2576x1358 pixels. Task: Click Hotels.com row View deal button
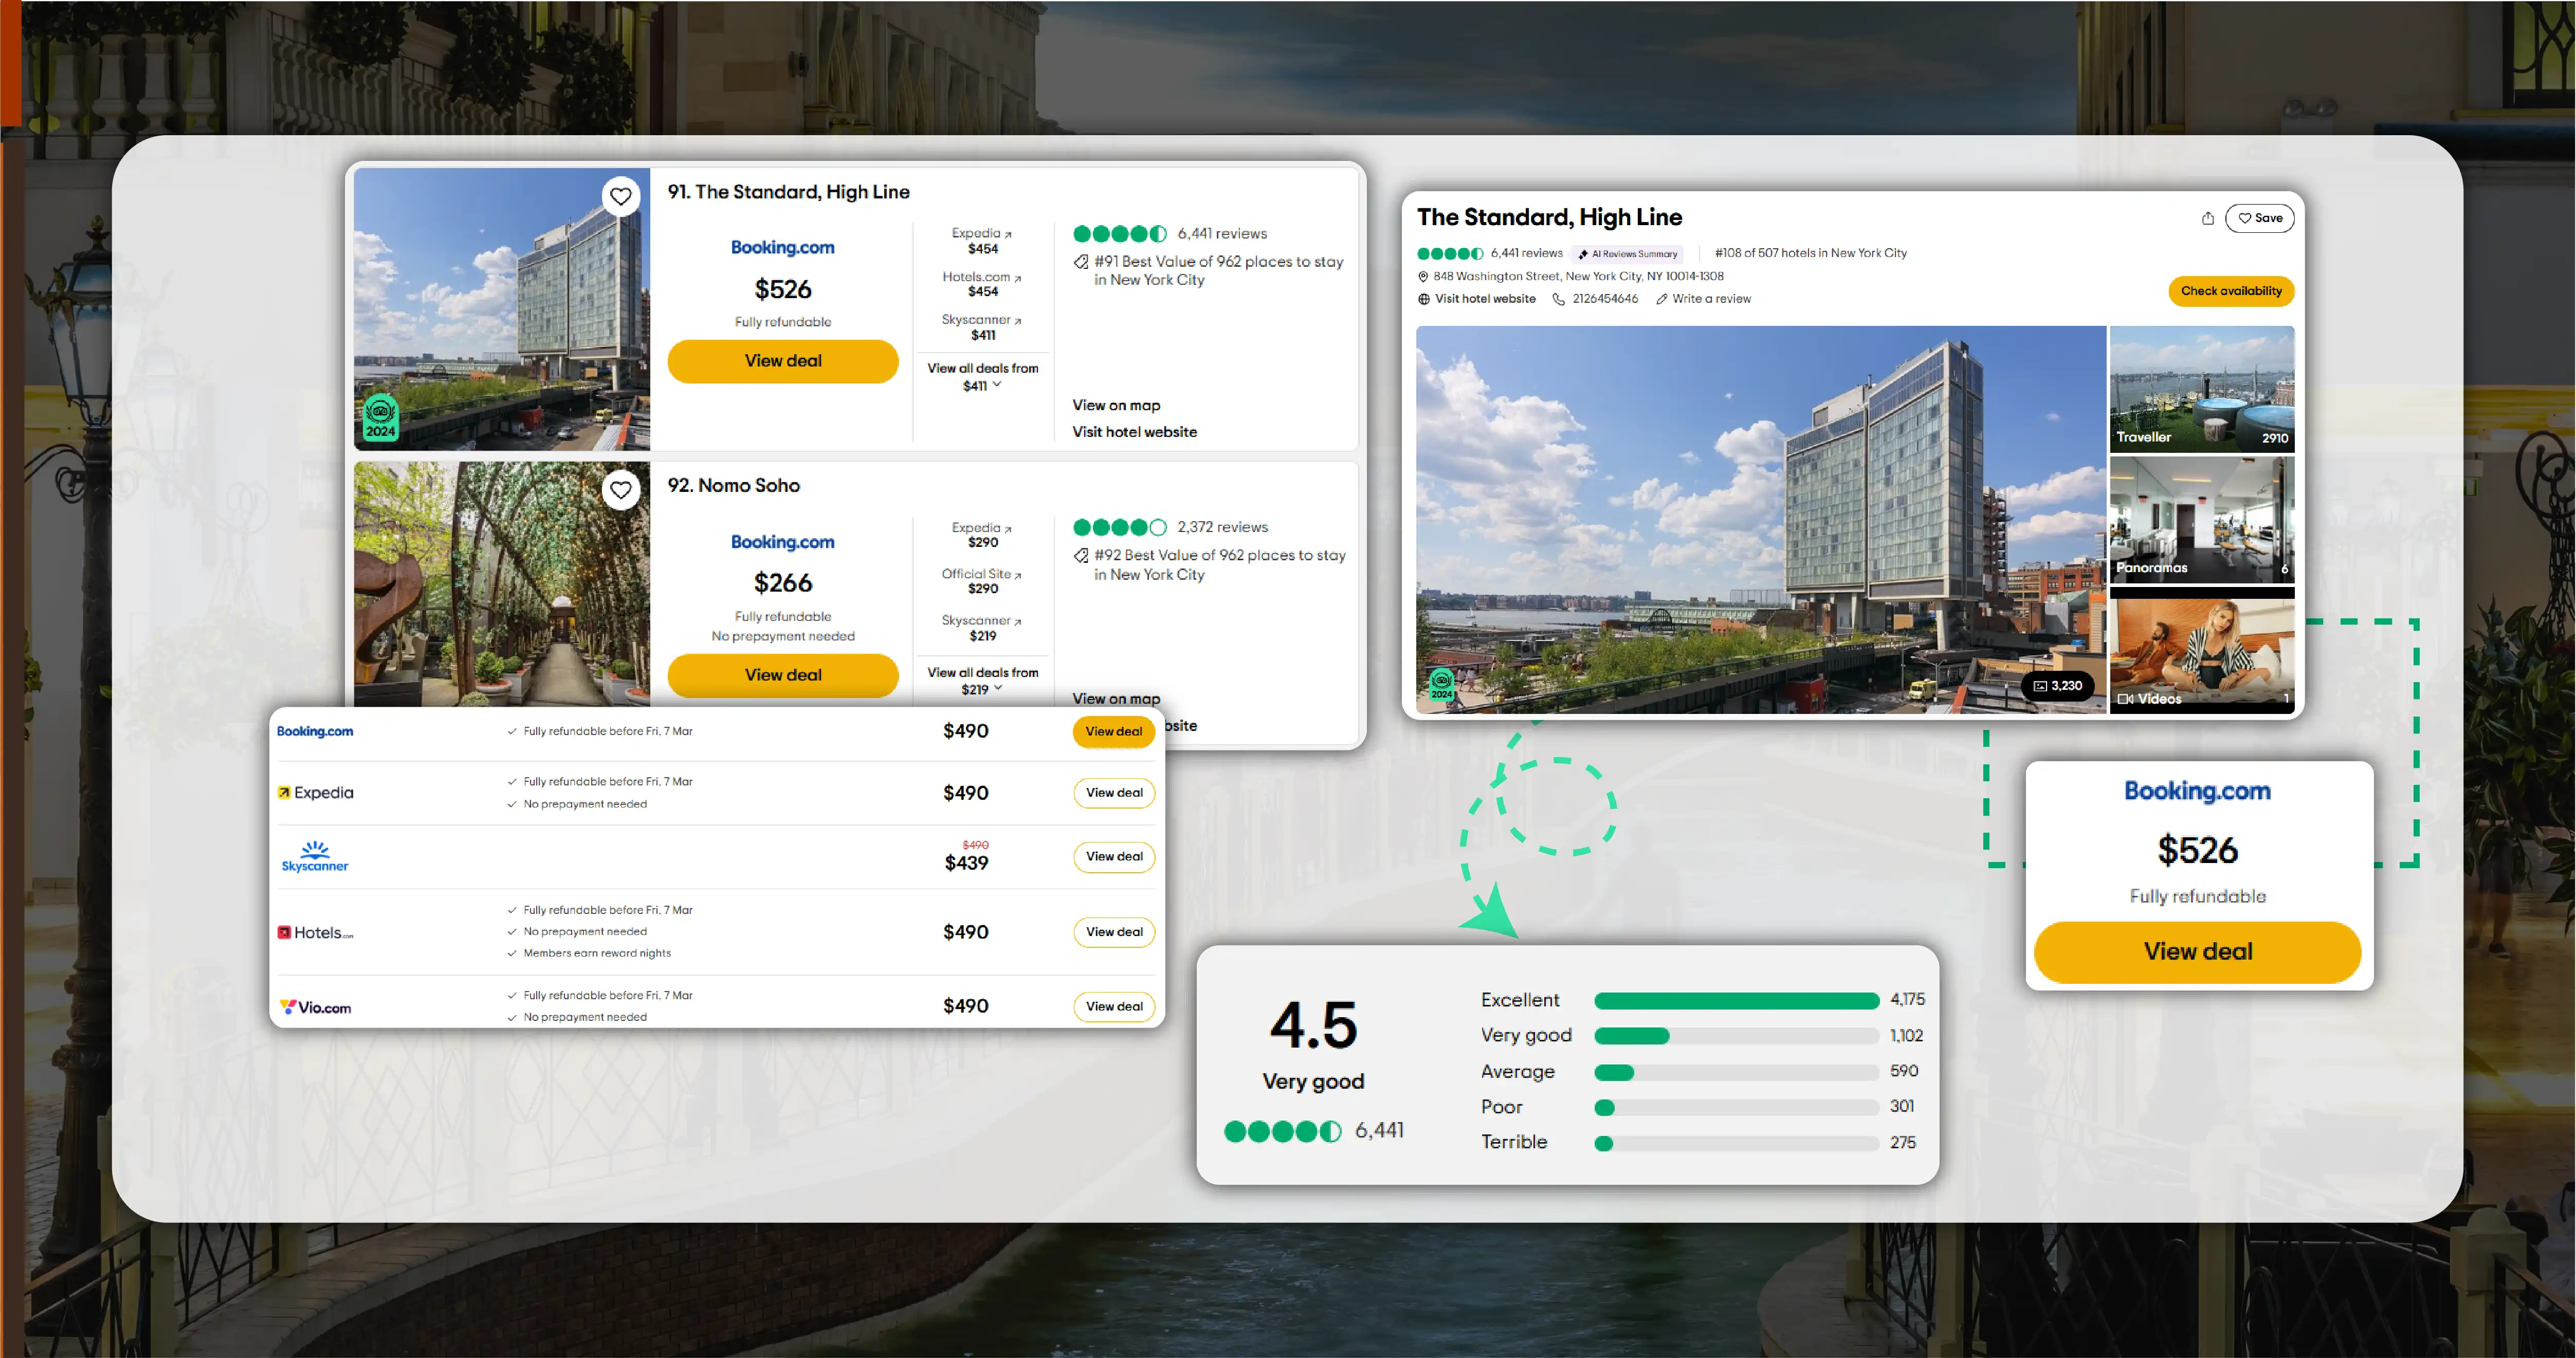tap(1114, 932)
